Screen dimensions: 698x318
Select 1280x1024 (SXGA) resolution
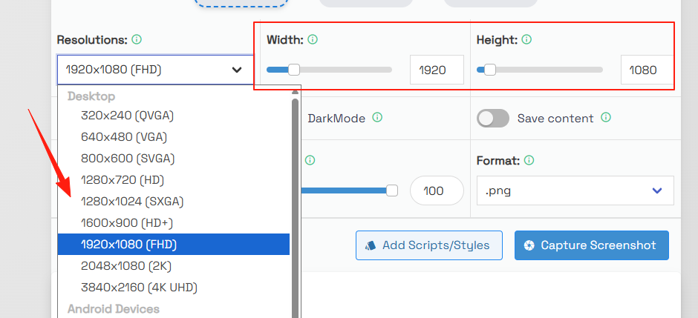point(174,202)
